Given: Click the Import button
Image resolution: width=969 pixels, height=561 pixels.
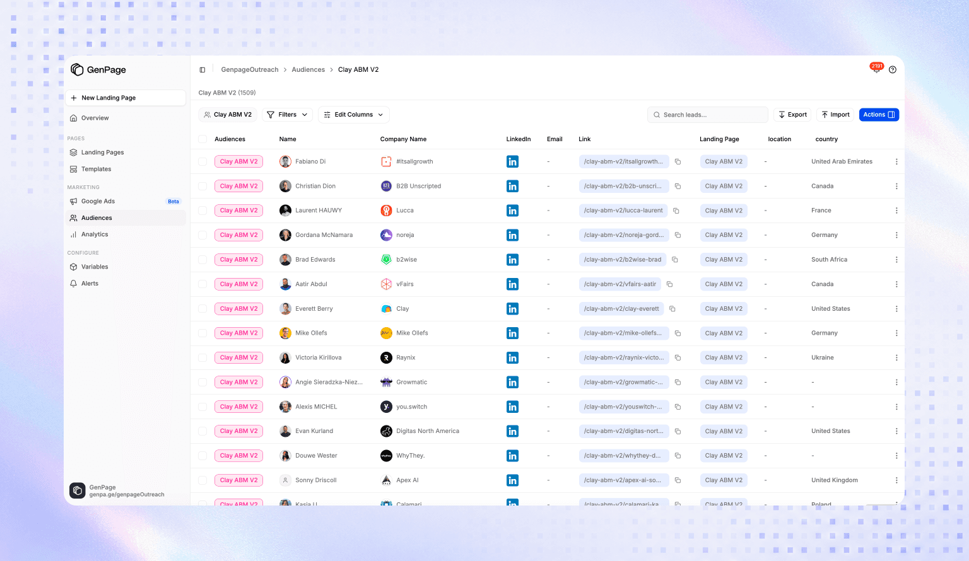Looking at the screenshot, I should pyautogui.click(x=835, y=115).
